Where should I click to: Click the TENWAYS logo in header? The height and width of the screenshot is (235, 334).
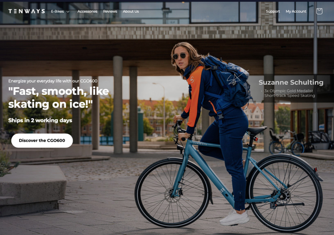click(x=27, y=11)
